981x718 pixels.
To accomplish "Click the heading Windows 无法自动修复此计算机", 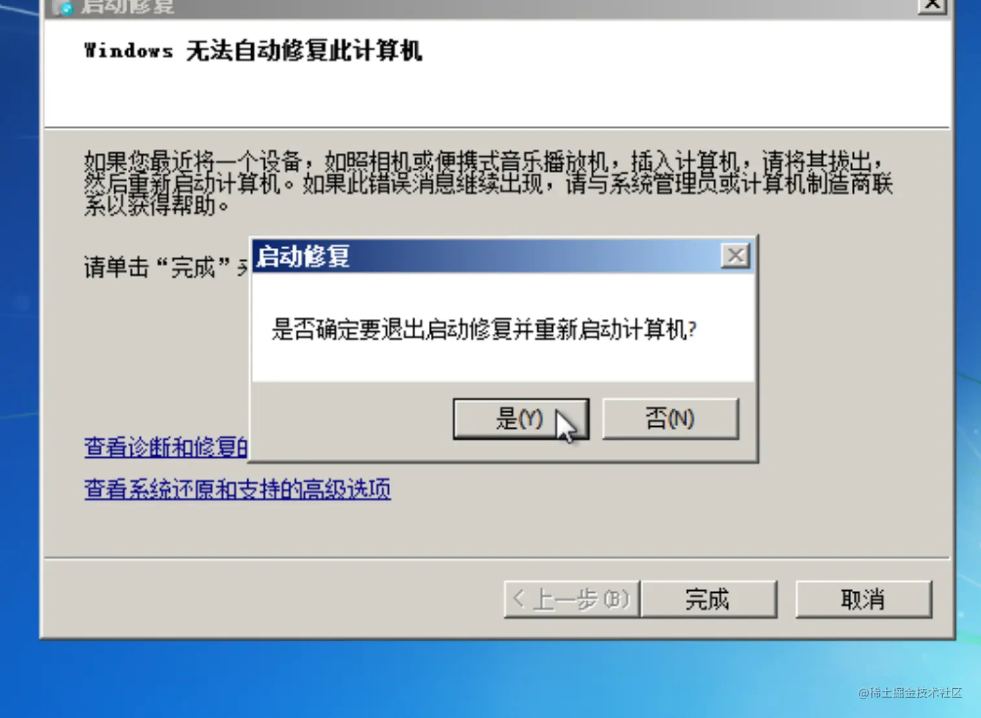I will pos(253,51).
